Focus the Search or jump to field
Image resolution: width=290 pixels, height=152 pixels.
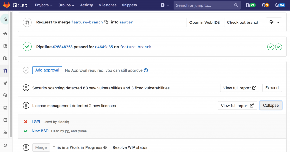204,5
